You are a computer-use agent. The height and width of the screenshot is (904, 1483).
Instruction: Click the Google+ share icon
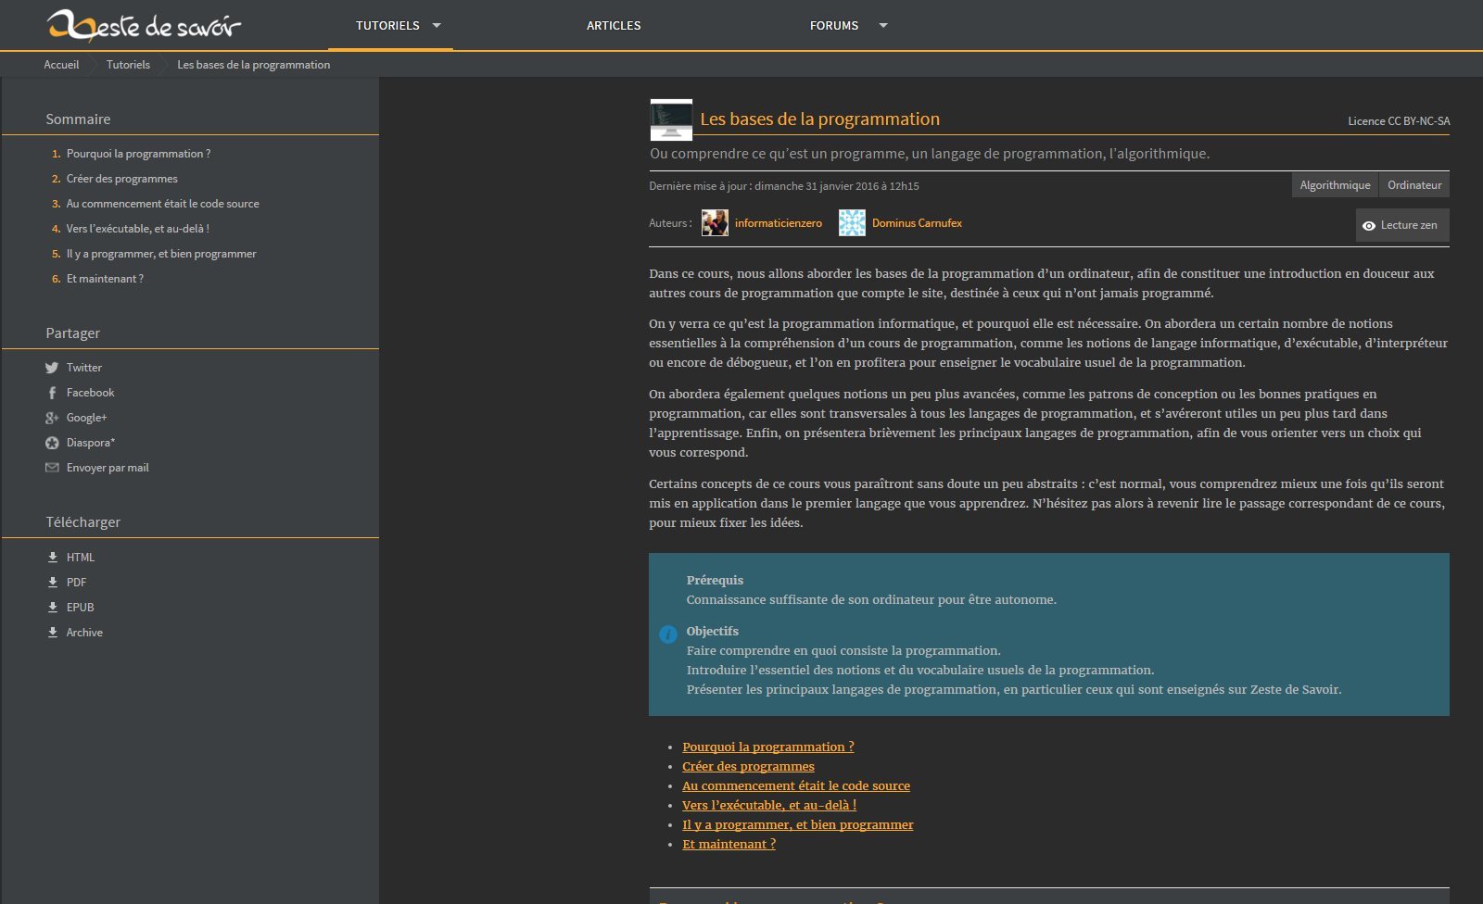[x=52, y=418]
